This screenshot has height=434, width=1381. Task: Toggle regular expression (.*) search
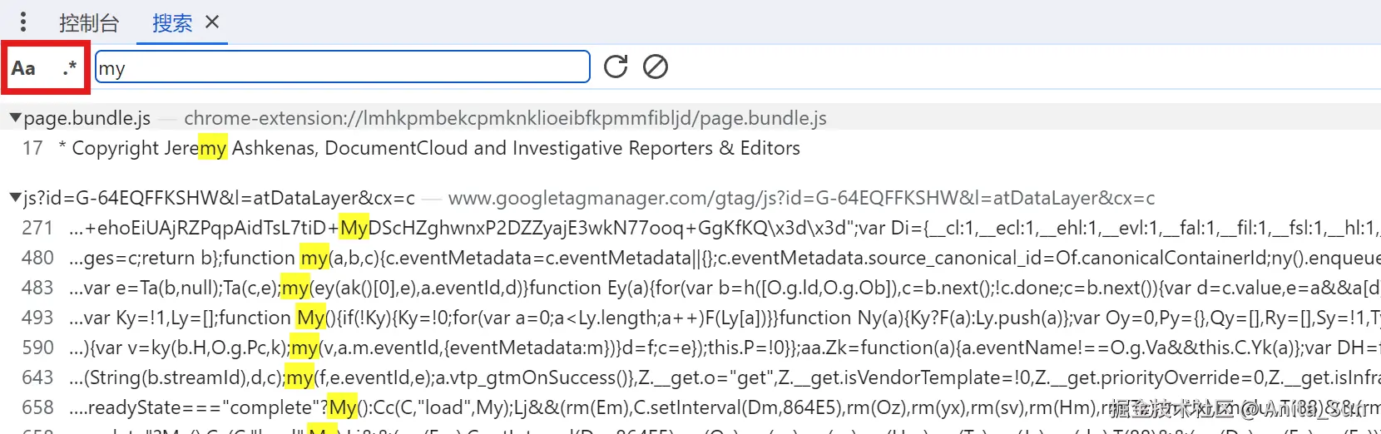point(70,68)
